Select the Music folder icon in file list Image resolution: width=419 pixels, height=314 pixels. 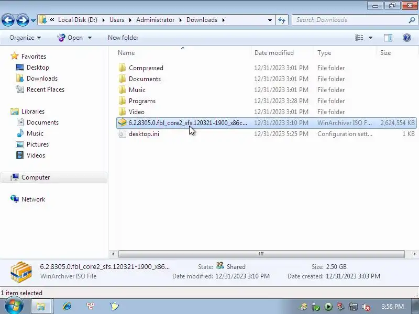click(122, 89)
